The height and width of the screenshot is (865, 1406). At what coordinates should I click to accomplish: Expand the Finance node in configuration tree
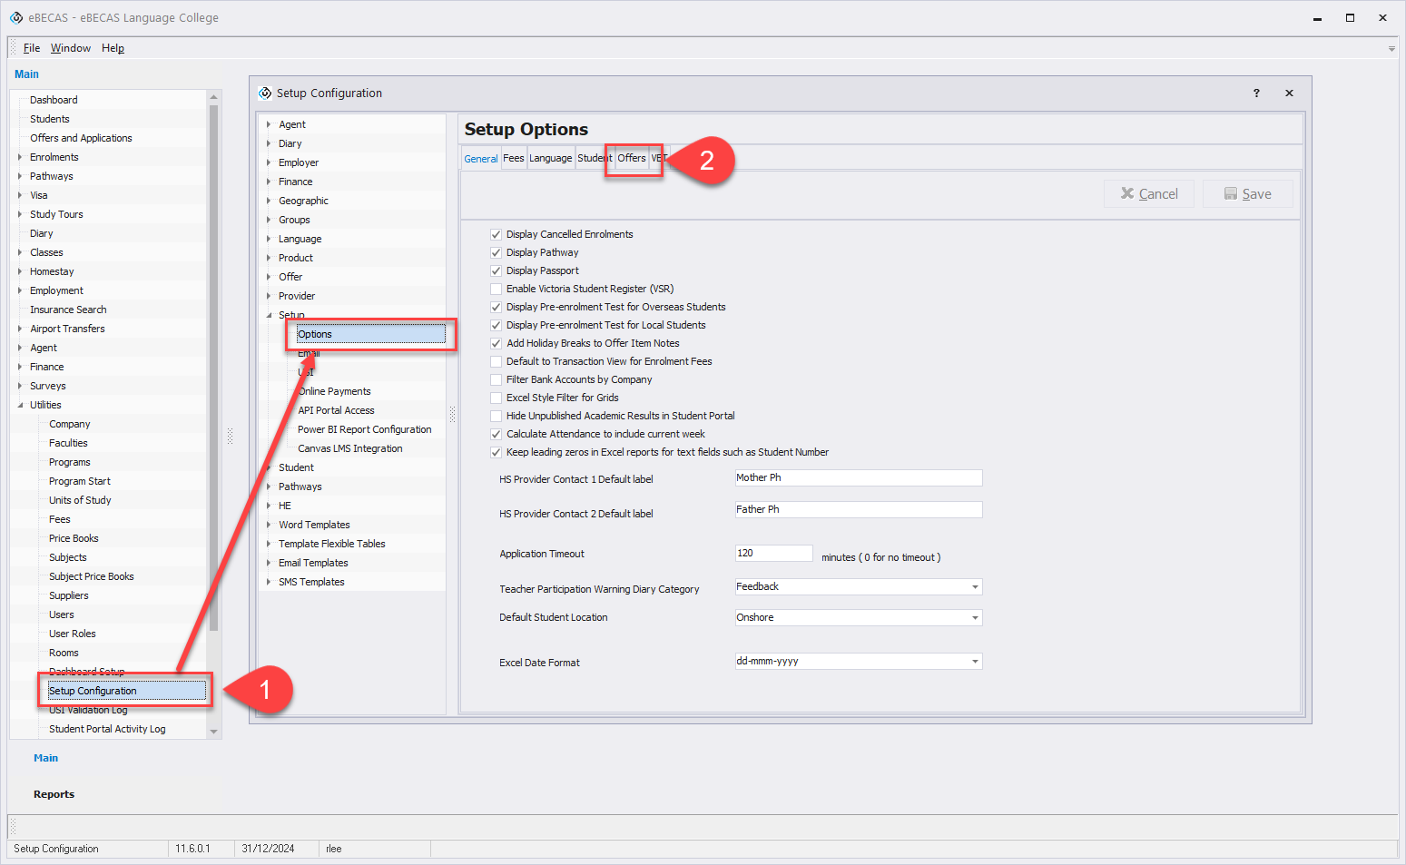269,182
